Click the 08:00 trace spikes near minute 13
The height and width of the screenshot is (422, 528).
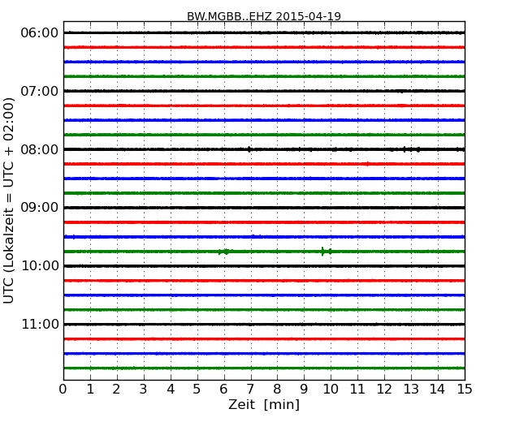coord(411,149)
